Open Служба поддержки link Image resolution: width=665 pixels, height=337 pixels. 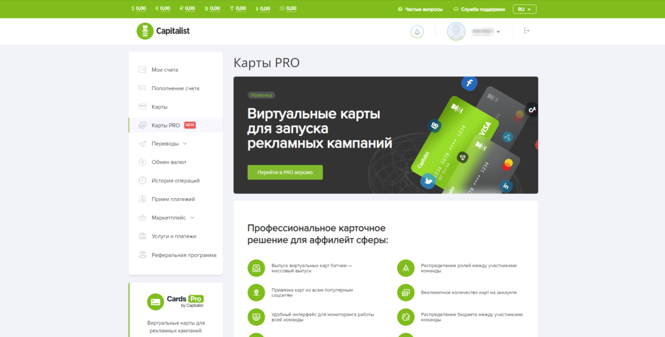478,9
